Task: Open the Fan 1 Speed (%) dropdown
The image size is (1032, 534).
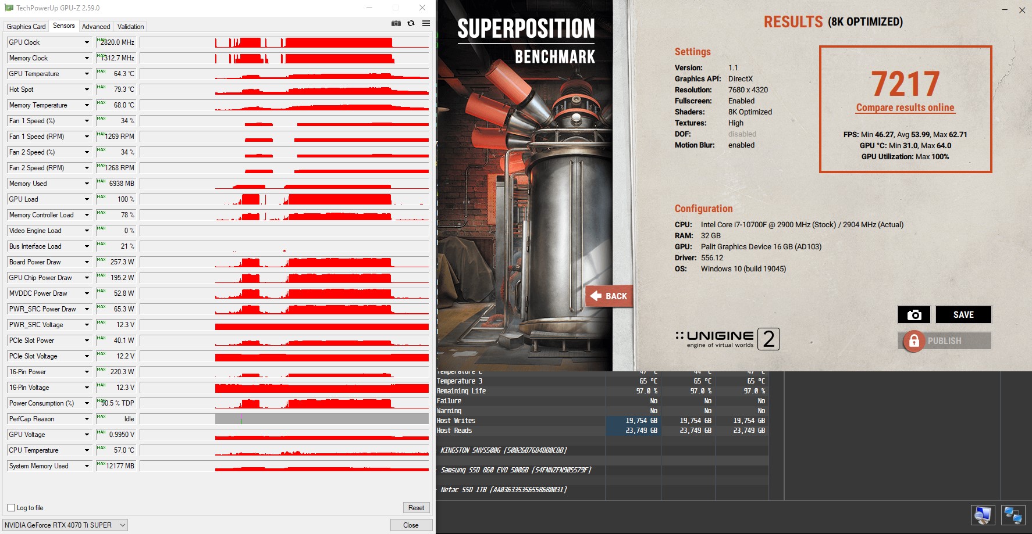Action: click(x=87, y=121)
